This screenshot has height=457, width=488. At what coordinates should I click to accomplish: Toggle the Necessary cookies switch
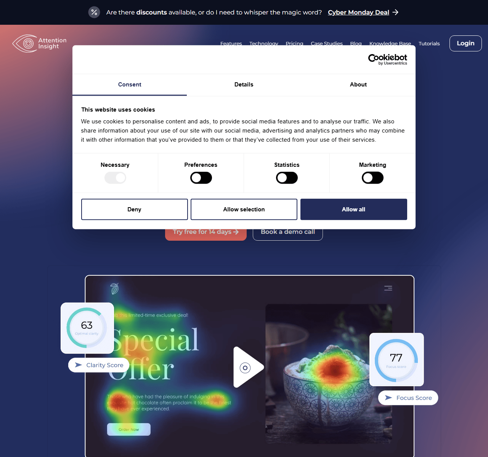point(115,178)
